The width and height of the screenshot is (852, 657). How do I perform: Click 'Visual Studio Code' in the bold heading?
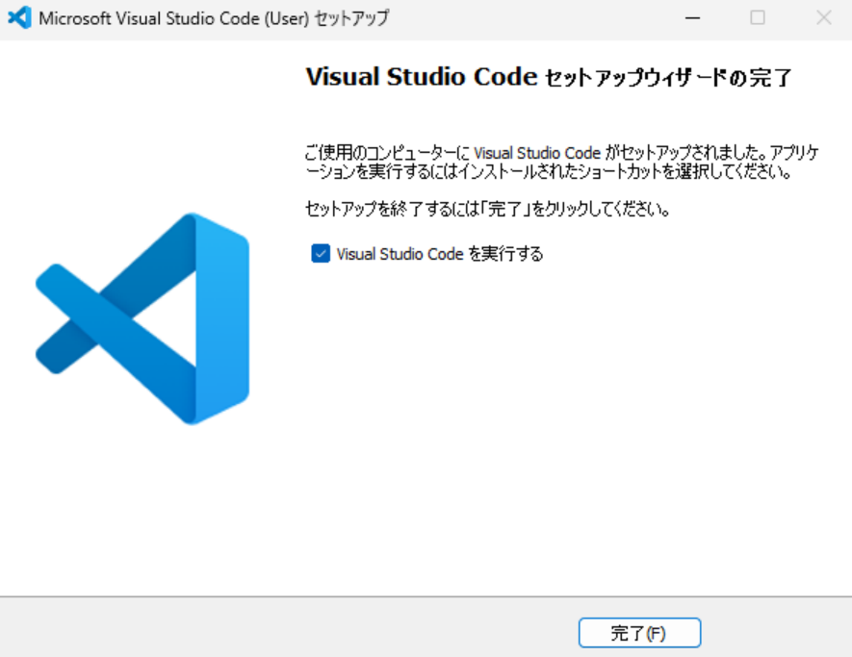(421, 78)
